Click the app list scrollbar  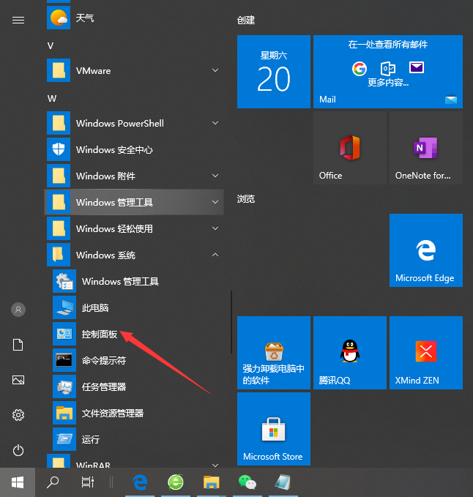pyautogui.click(x=232, y=322)
